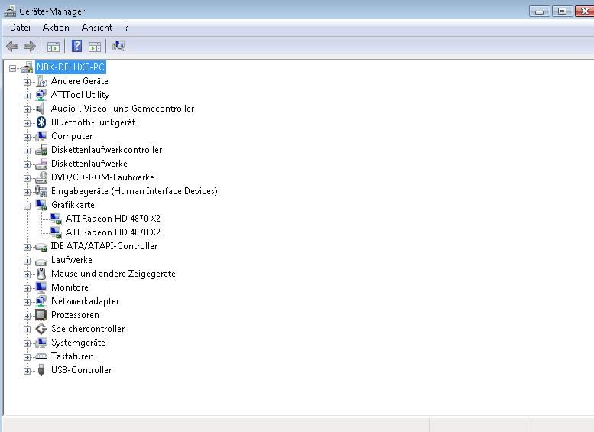Expand Audio-, Video- und Gamecontroller
Image resolution: width=594 pixels, height=432 pixels.
pyautogui.click(x=27, y=109)
